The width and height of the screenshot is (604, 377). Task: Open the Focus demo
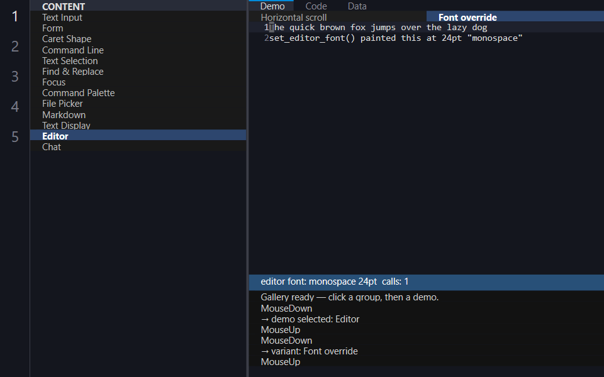click(138, 82)
